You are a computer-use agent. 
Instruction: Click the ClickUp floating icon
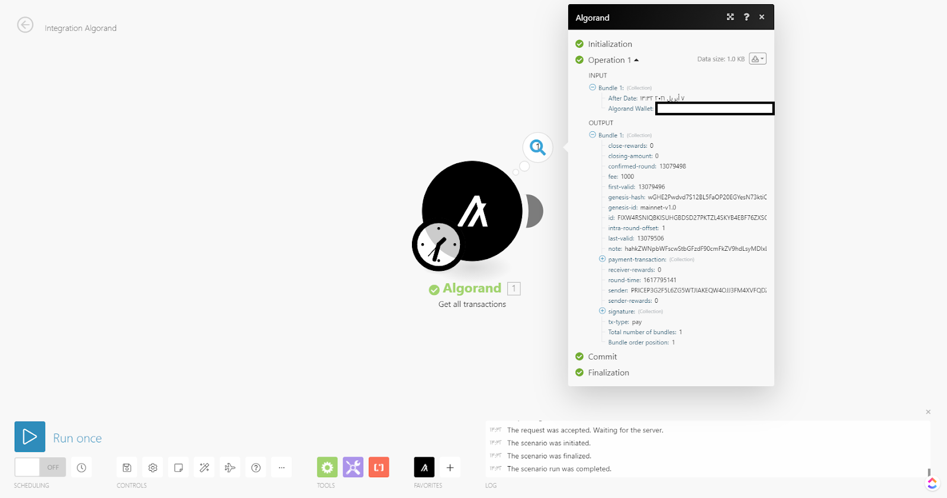(x=932, y=483)
